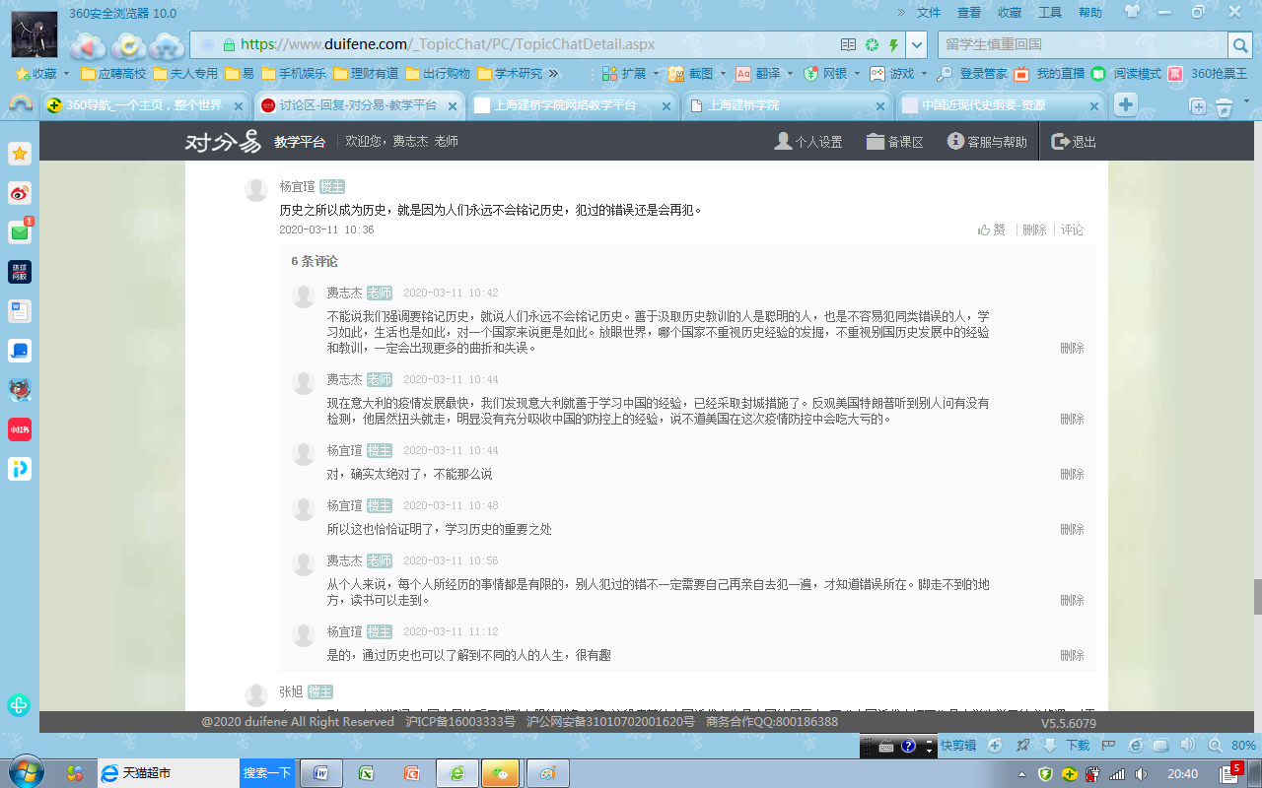The height and width of the screenshot is (788, 1262).
Task: Click the thumbs-up 赞 icon on the post
Action: coord(984,230)
